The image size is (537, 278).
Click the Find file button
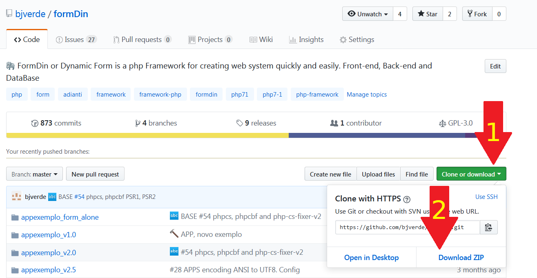coord(417,174)
